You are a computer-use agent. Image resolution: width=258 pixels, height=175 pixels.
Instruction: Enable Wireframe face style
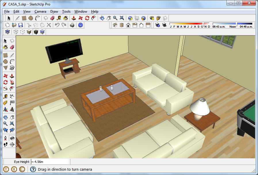(x=16, y=32)
